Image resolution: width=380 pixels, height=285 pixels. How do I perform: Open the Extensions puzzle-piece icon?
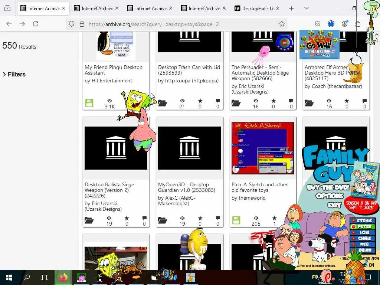pos(358,24)
